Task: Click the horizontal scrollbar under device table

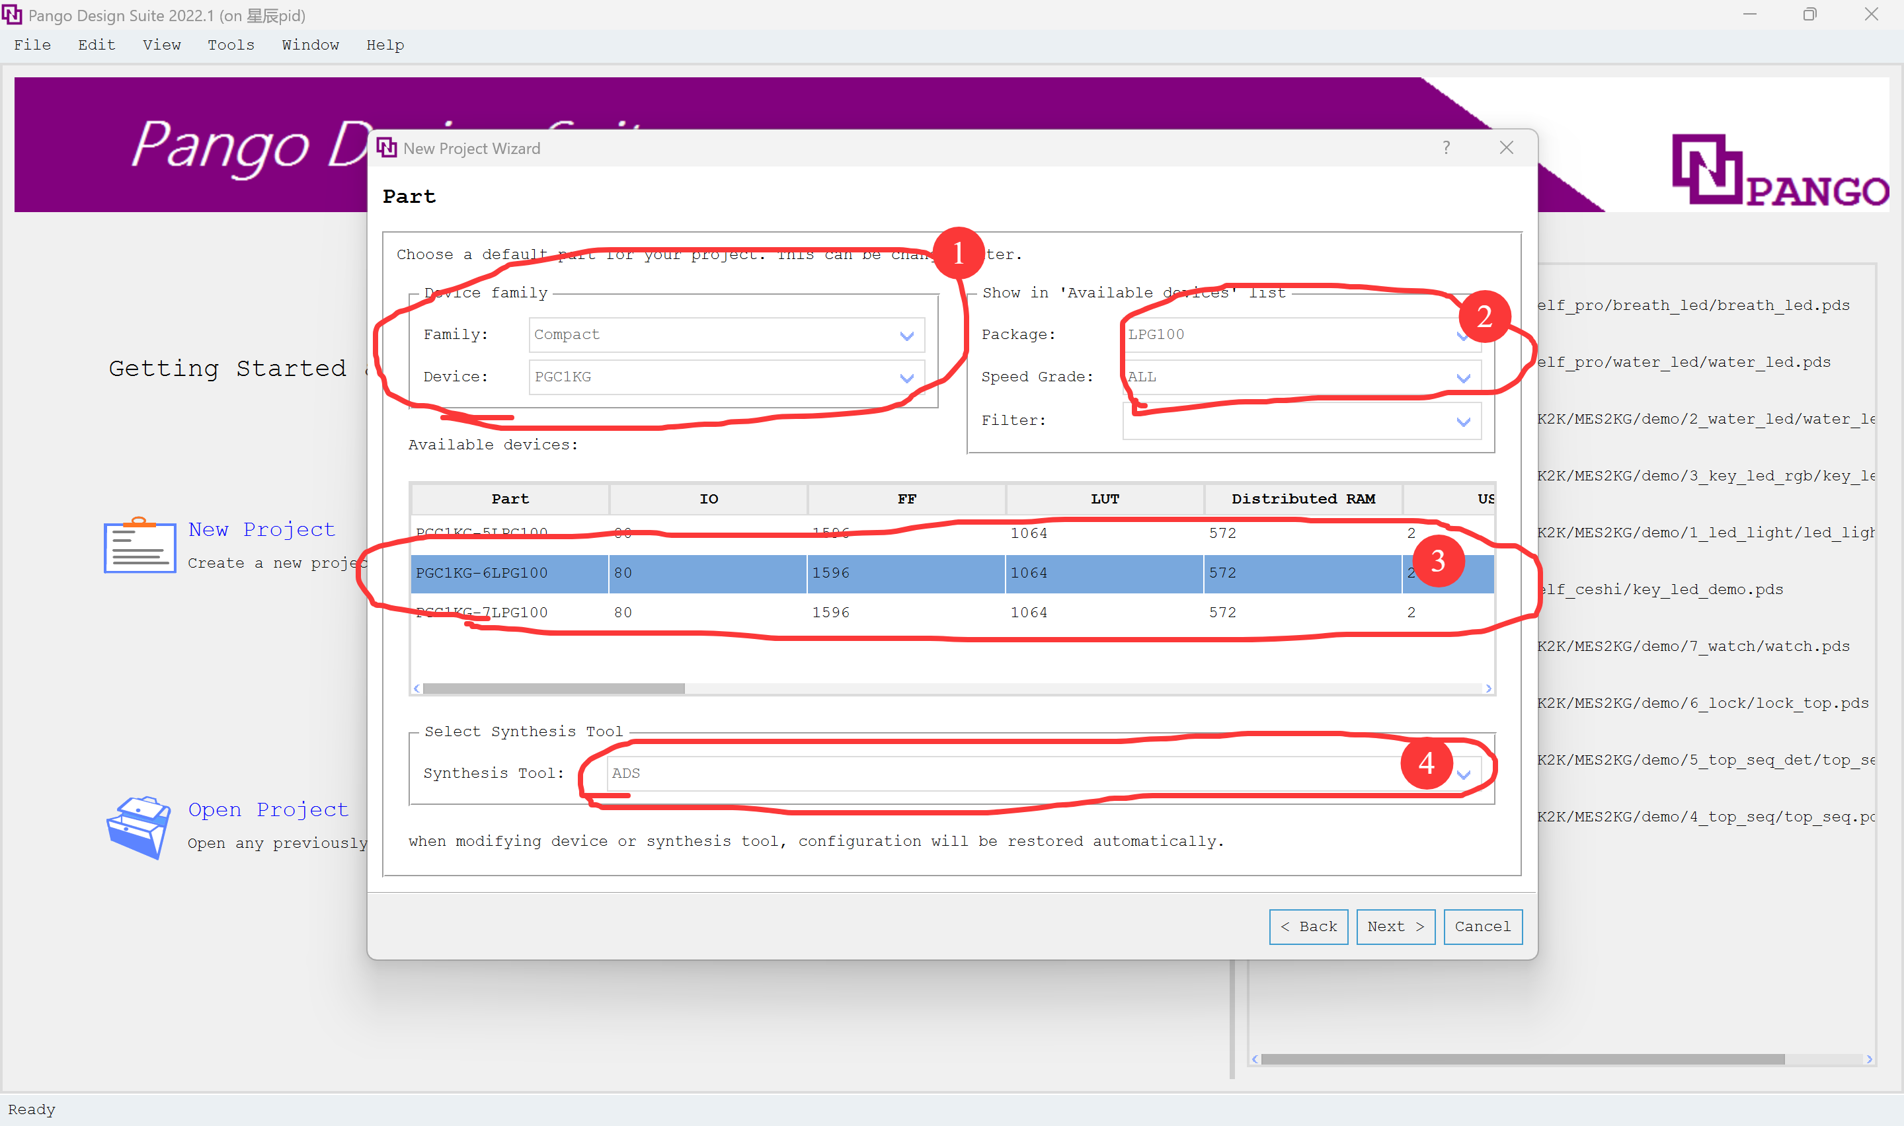Action: coord(554,688)
